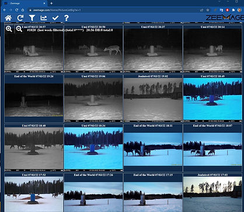Image resolution: width=244 pixels, height=212 pixels.
Task: Bookmark this page with the star icon
Action: 208,10
